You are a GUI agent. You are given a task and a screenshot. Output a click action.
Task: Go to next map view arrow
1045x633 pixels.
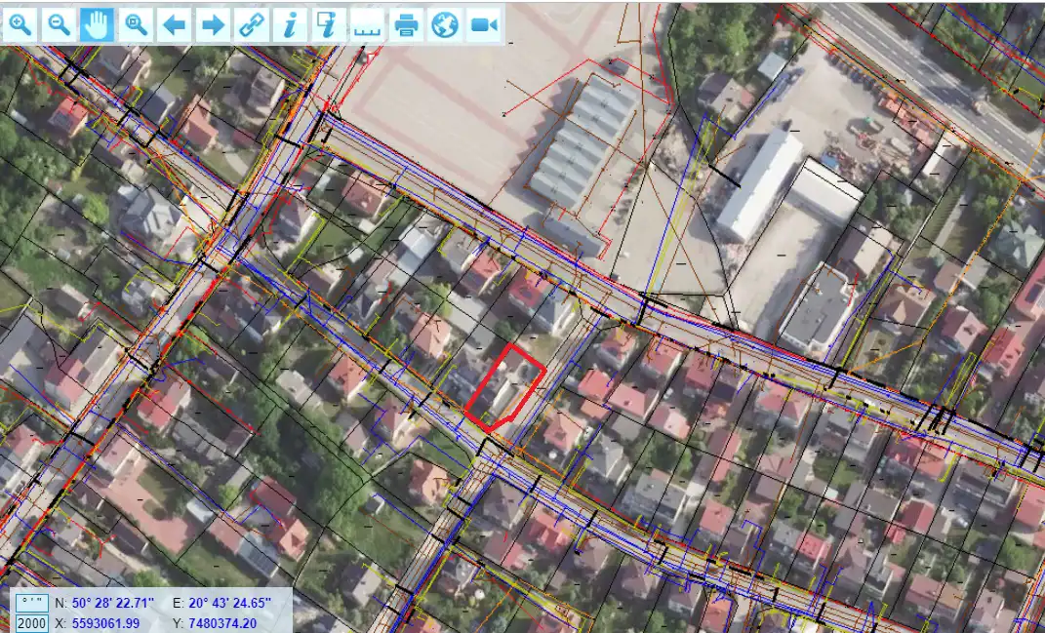pyautogui.click(x=212, y=24)
